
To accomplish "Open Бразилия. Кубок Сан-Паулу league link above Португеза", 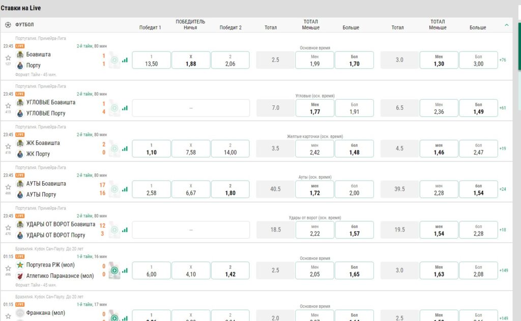I will pyautogui.click(x=49, y=249).
